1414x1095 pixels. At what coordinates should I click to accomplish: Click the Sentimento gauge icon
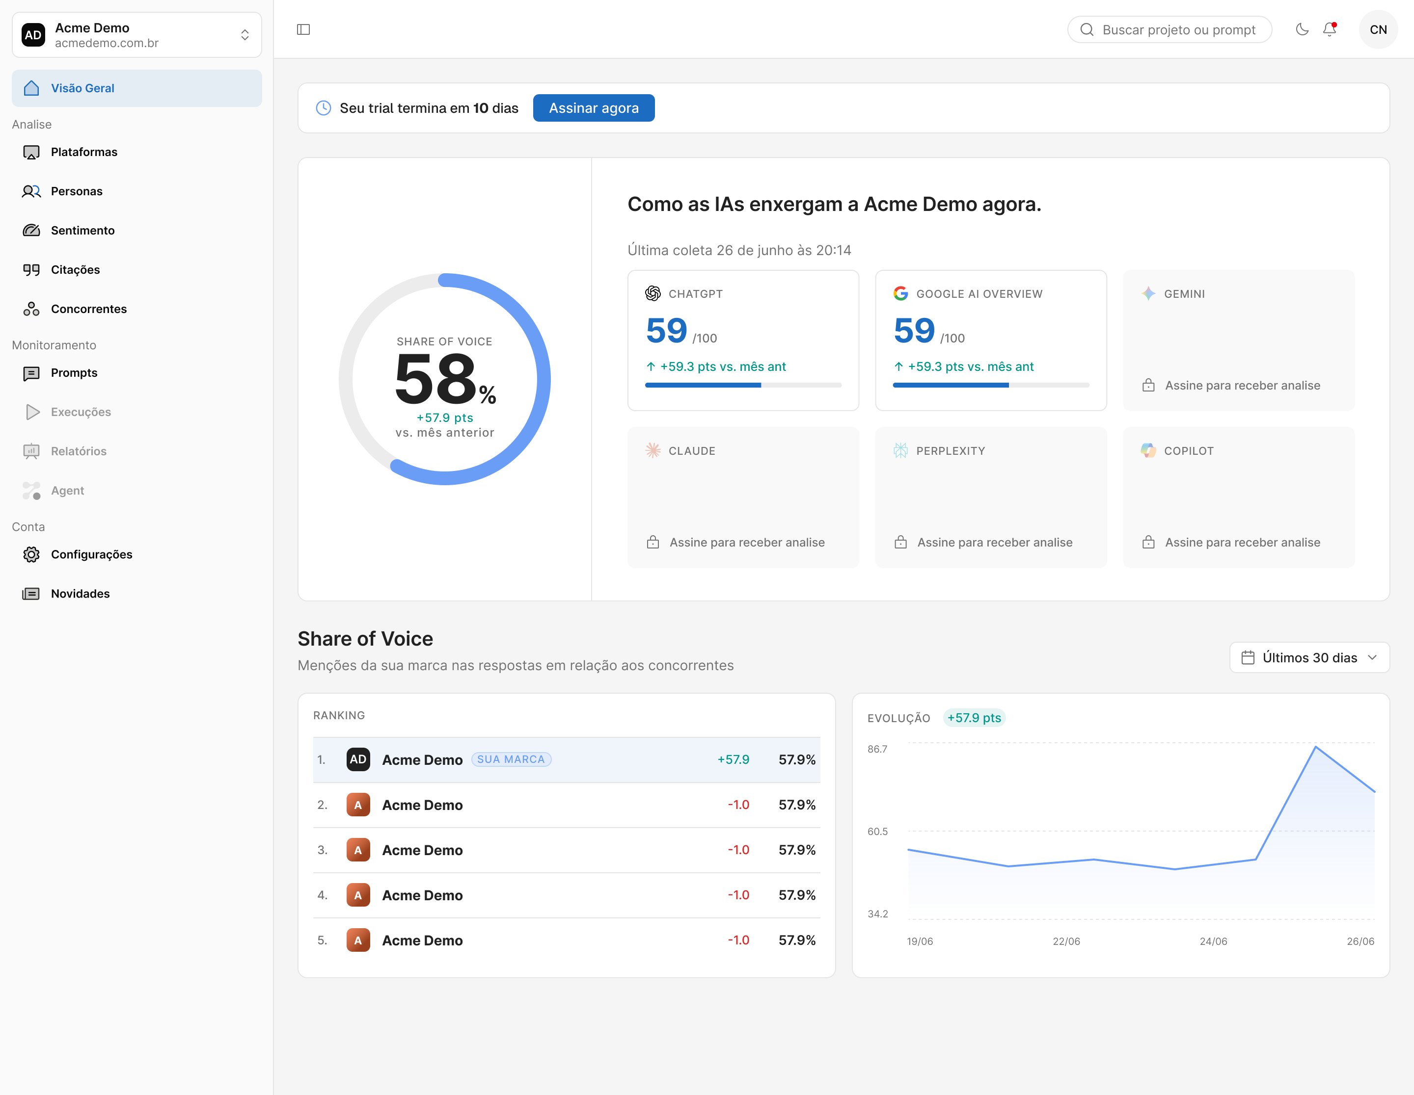point(31,230)
